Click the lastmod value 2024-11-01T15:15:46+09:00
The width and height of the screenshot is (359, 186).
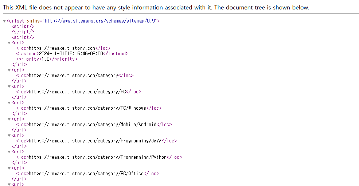71,54
